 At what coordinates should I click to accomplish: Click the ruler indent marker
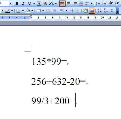[31, 18]
